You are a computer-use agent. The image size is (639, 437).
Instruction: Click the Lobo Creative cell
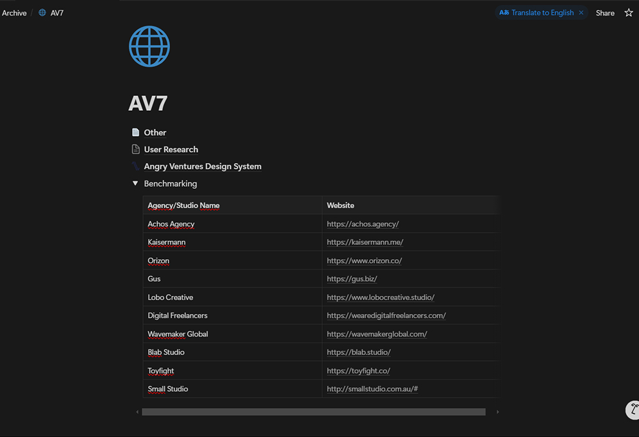point(233,297)
